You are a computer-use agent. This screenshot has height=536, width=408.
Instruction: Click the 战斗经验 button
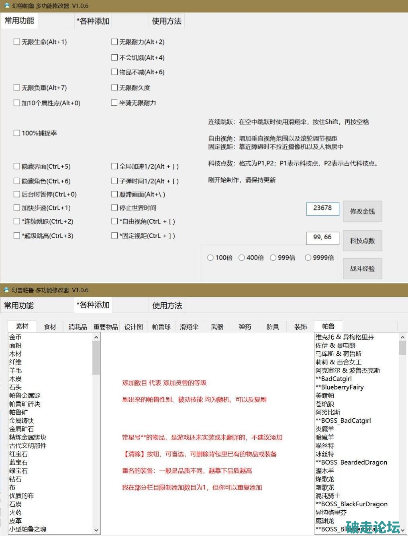362,269
